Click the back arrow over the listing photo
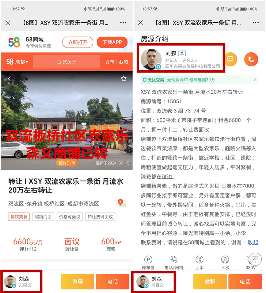Viewport: 266px width, 293px height. [9, 79]
